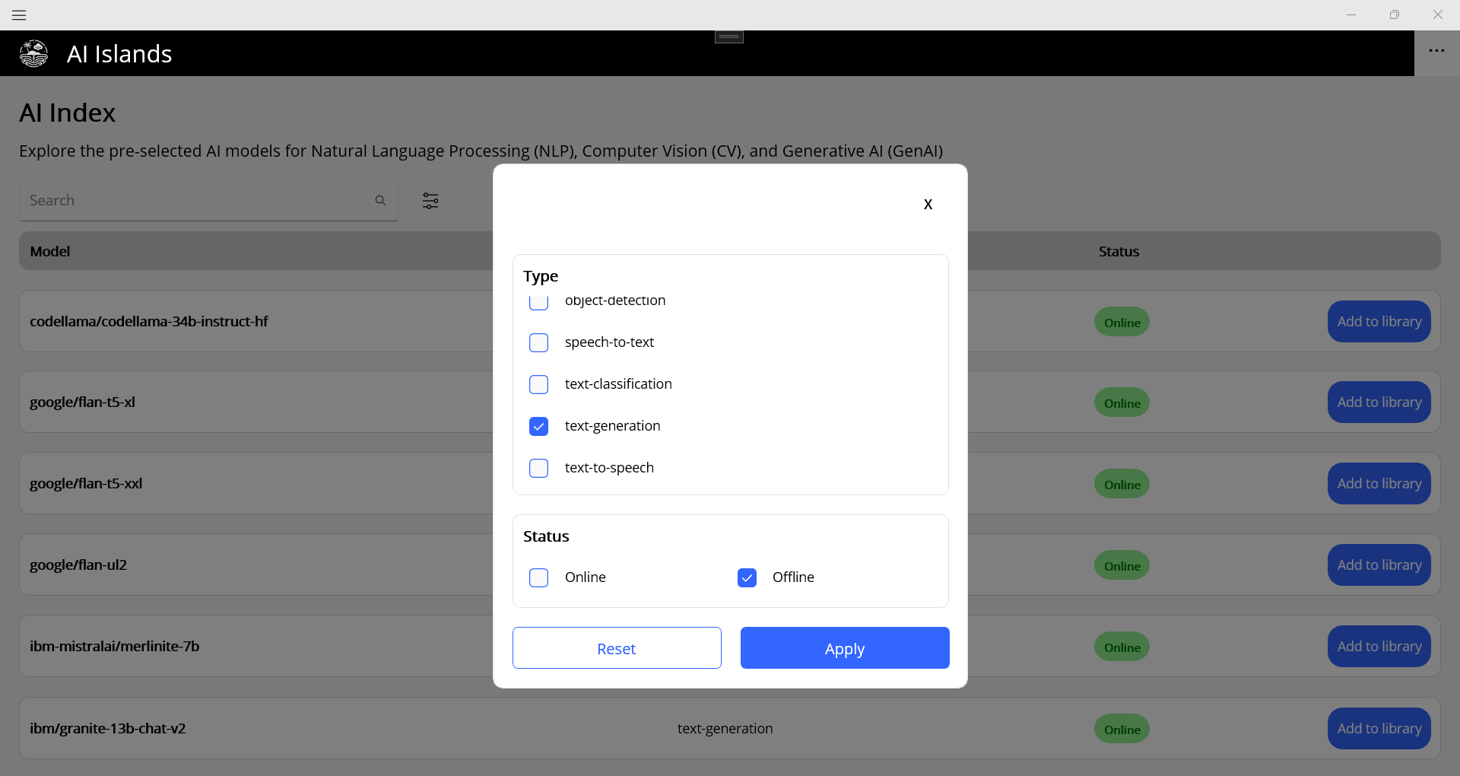This screenshot has height=776, width=1460.
Task: Click the AI Index page heading
Action: click(x=68, y=113)
